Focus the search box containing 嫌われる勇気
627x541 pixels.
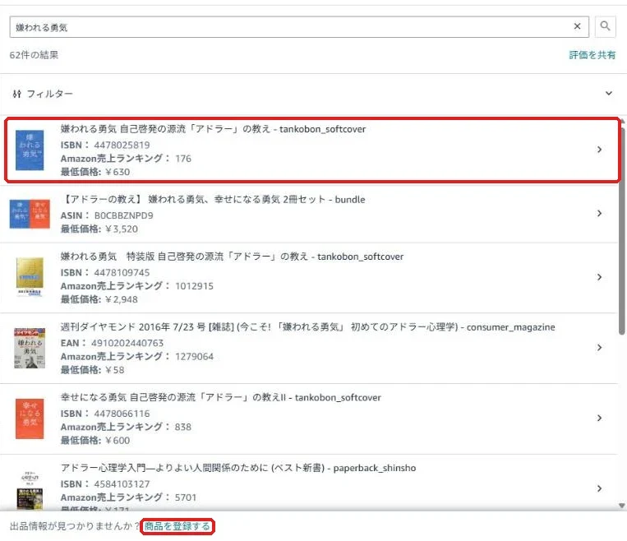(299, 27)
